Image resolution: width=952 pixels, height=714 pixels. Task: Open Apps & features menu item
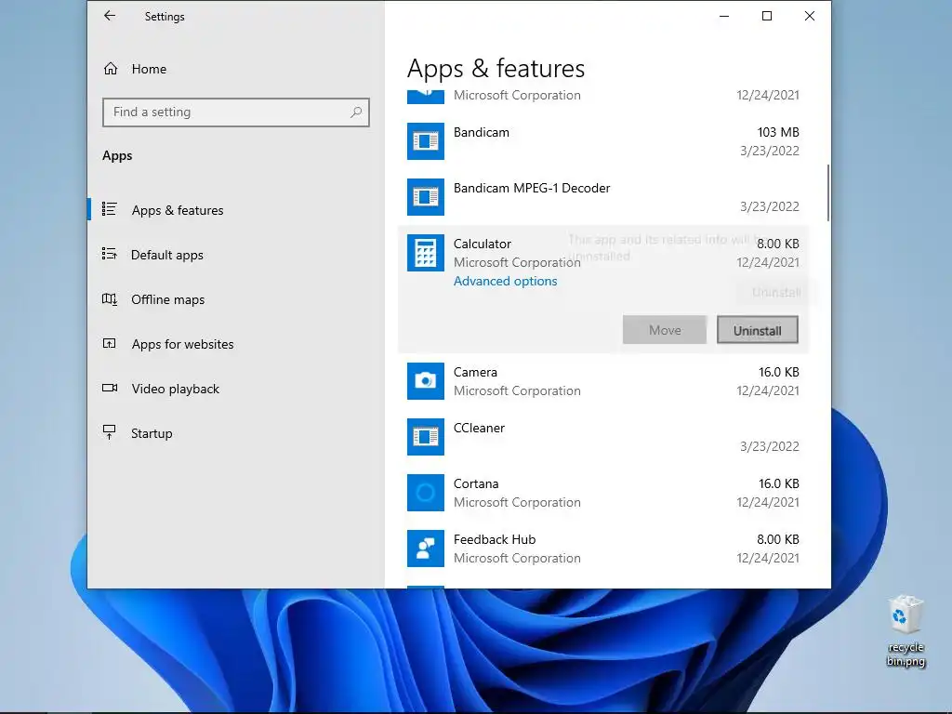click(x=178, y=210)
